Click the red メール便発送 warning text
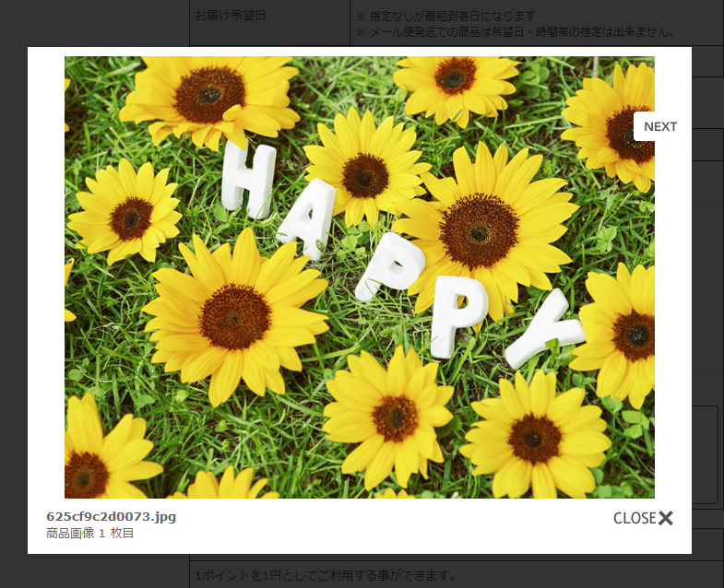Viewport: 724px width, 588px height. point(515,32)
